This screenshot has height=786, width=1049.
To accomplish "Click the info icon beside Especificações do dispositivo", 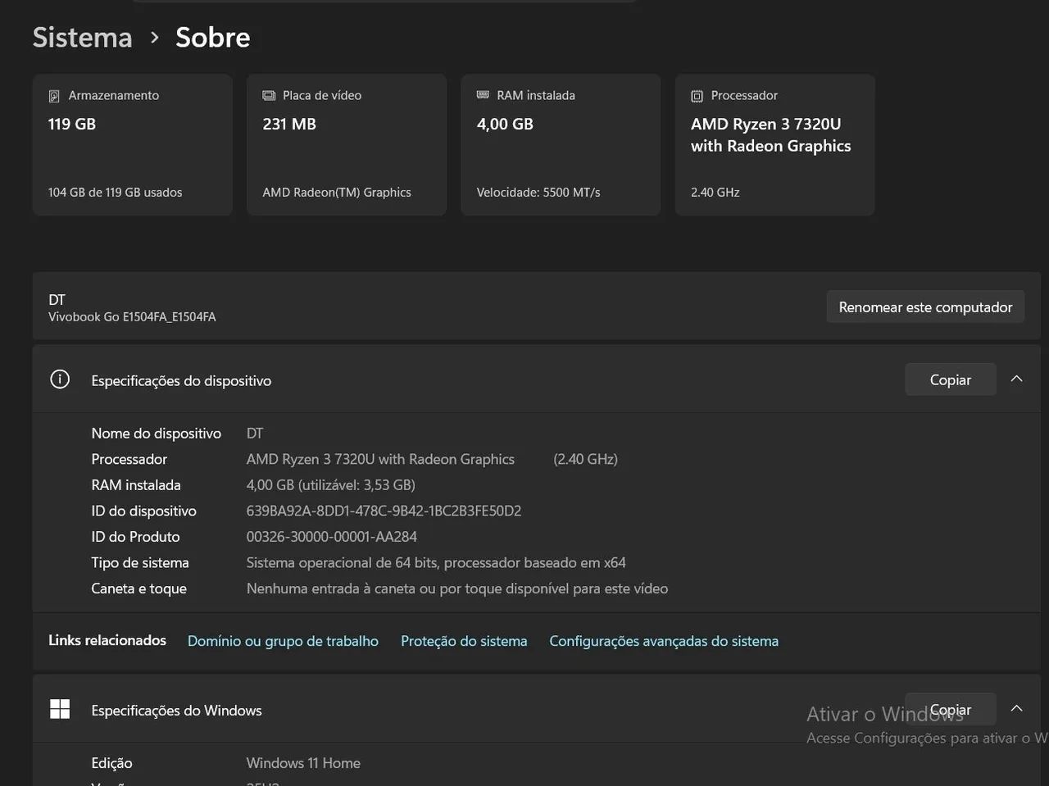I will (60, 379).
